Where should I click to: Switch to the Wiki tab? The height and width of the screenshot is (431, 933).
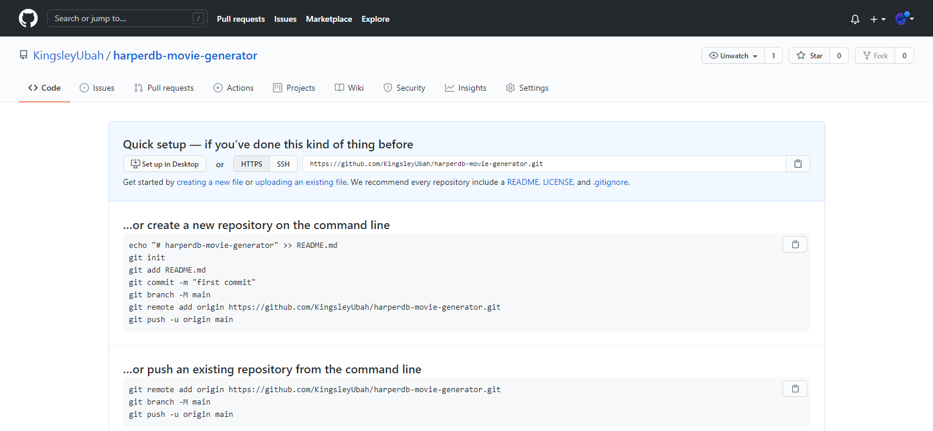tap(350, 88)
